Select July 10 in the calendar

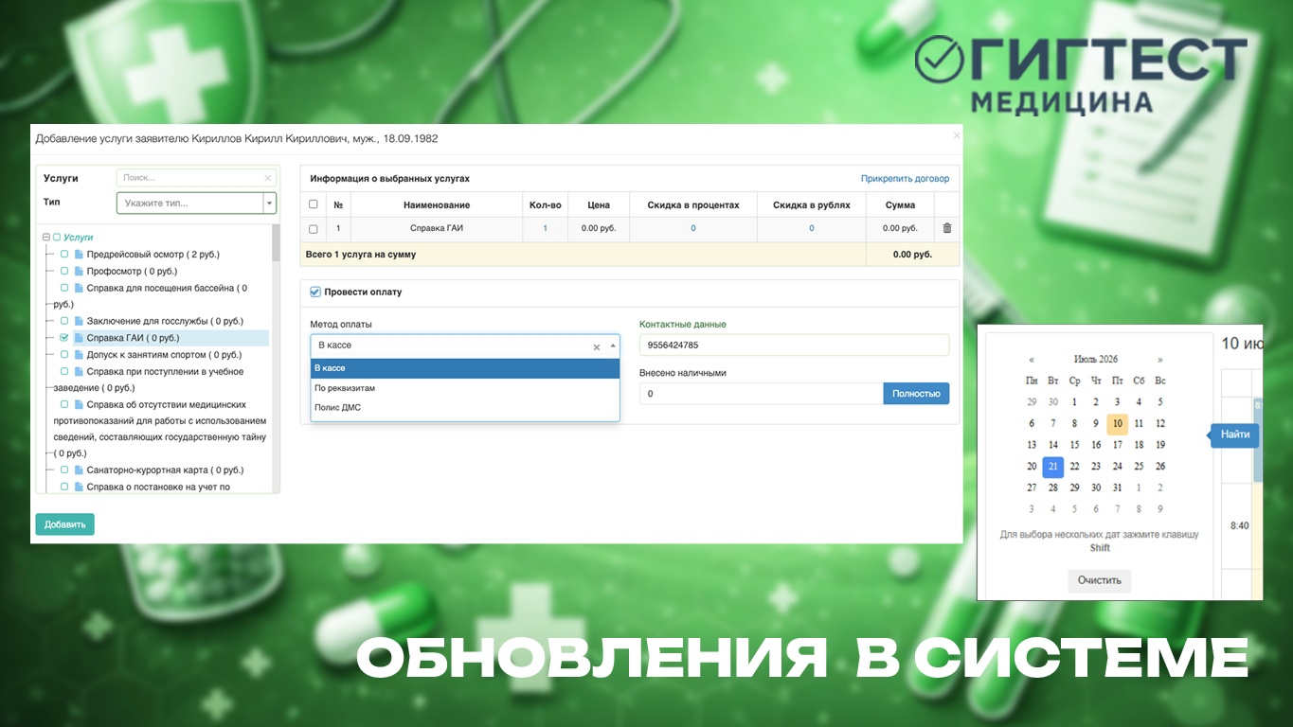coord(1118,424)
